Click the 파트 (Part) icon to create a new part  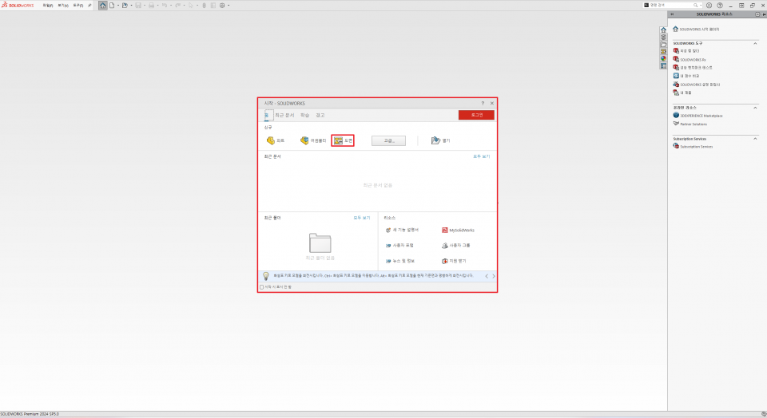point(271,140)
